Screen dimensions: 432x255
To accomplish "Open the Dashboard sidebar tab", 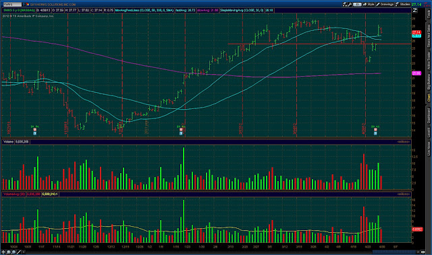I will [429, 116].
